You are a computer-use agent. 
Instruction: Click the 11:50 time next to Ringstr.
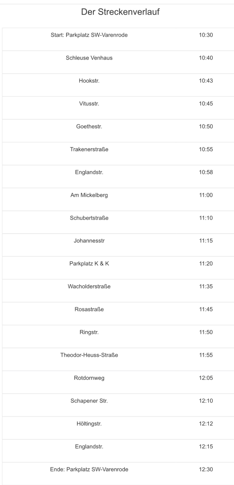click(206, 332)
